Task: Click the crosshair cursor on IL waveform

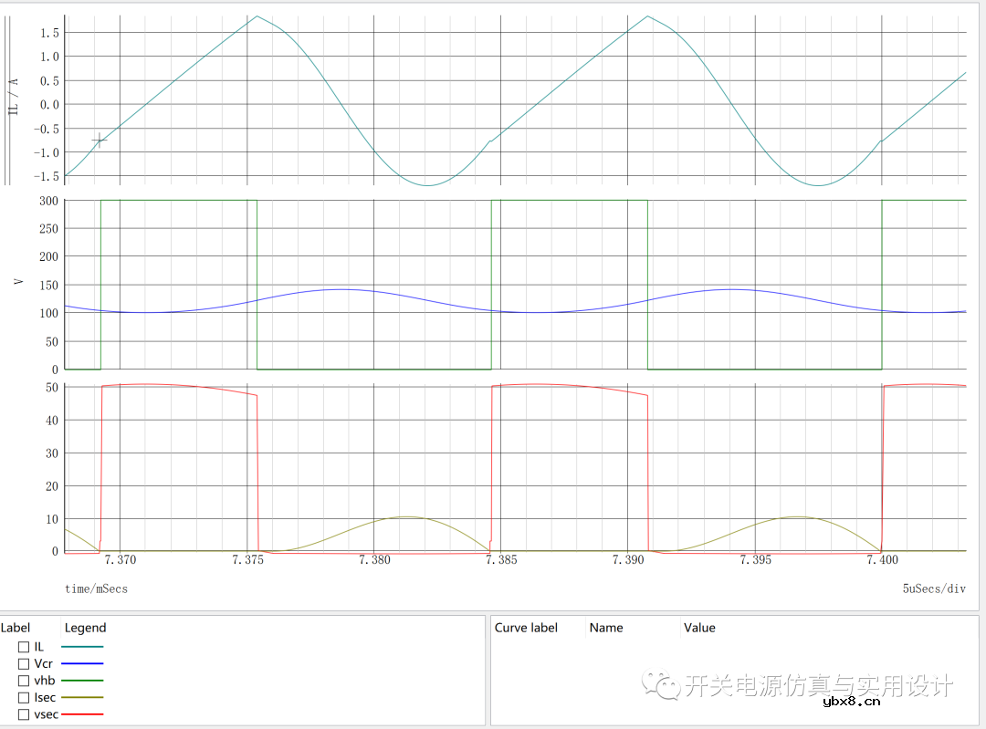Action: (100, 141)
